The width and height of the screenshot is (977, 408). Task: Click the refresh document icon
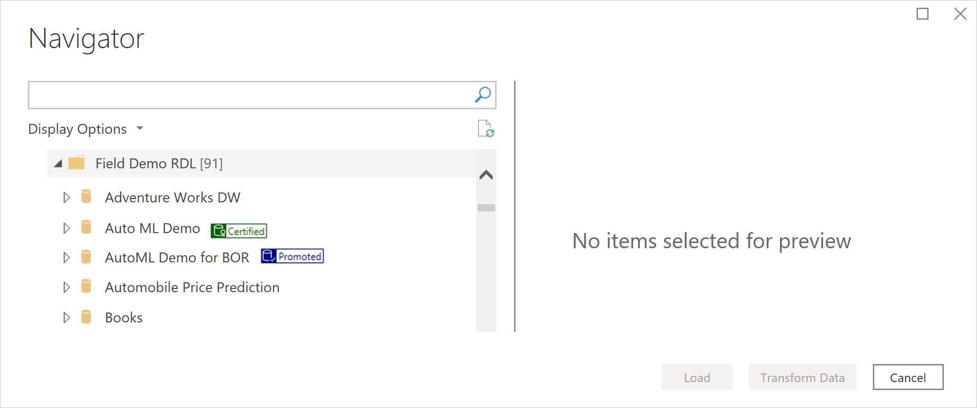click(x=486, y=129)
